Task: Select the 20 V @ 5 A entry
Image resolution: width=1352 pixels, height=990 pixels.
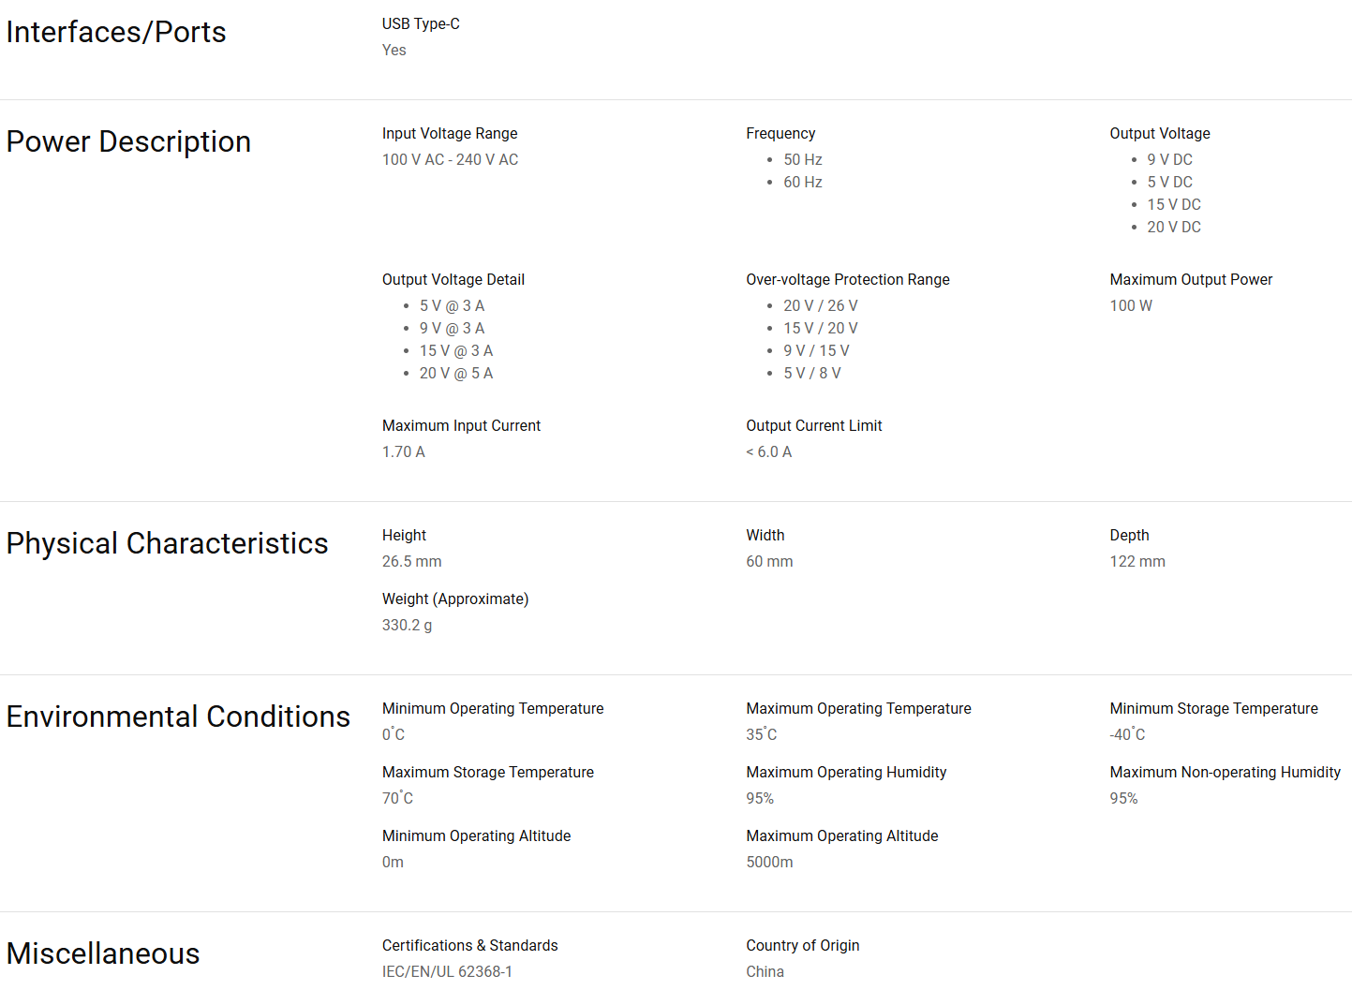Action: pyautogui.click(x=455, y=373)
